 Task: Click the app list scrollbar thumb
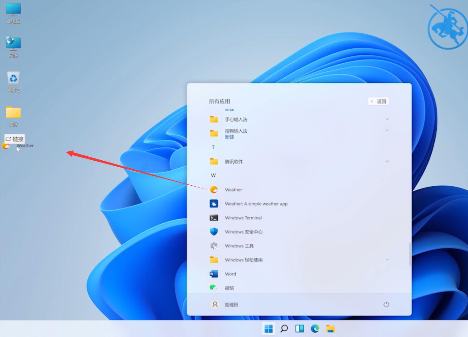(410, 254)
